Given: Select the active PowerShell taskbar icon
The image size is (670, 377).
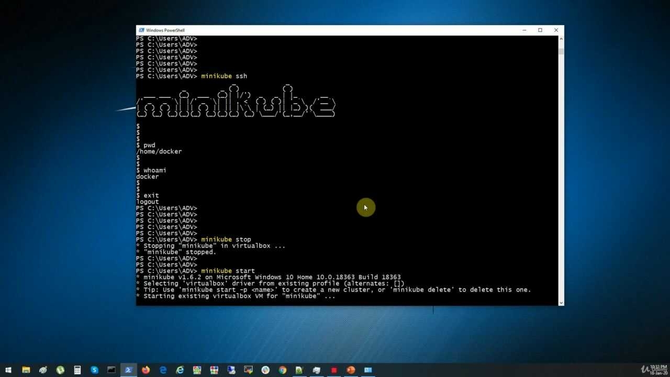Looking at the screenshot, I should tap(128, 370).
